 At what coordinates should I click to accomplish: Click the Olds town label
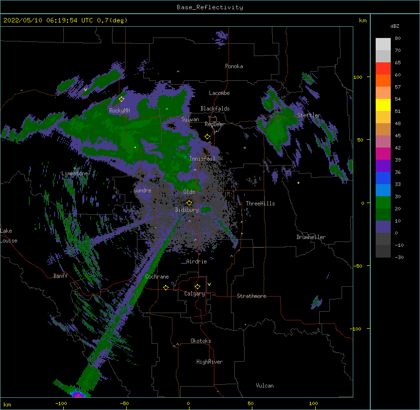point(189,192)
